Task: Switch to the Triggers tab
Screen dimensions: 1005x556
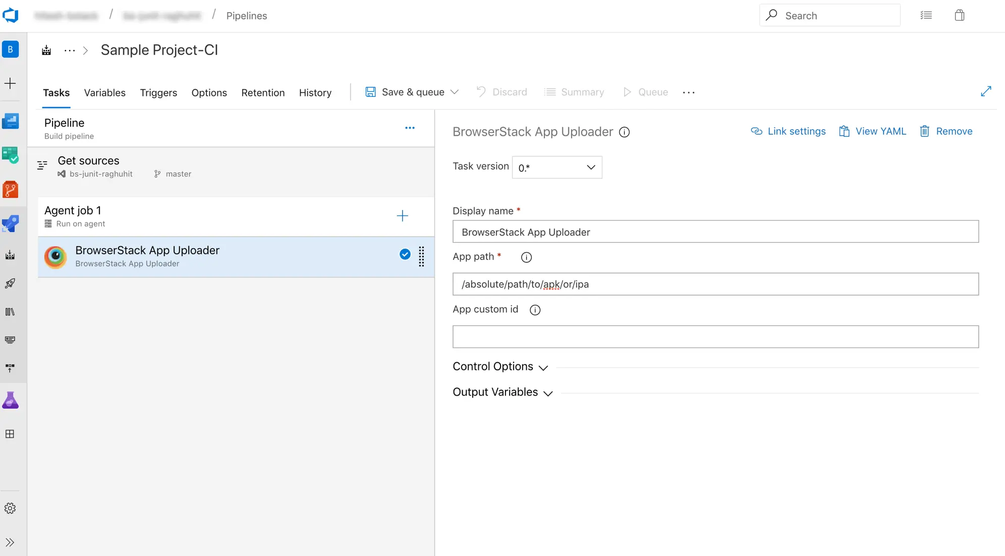Action: [x=158, y=92]
